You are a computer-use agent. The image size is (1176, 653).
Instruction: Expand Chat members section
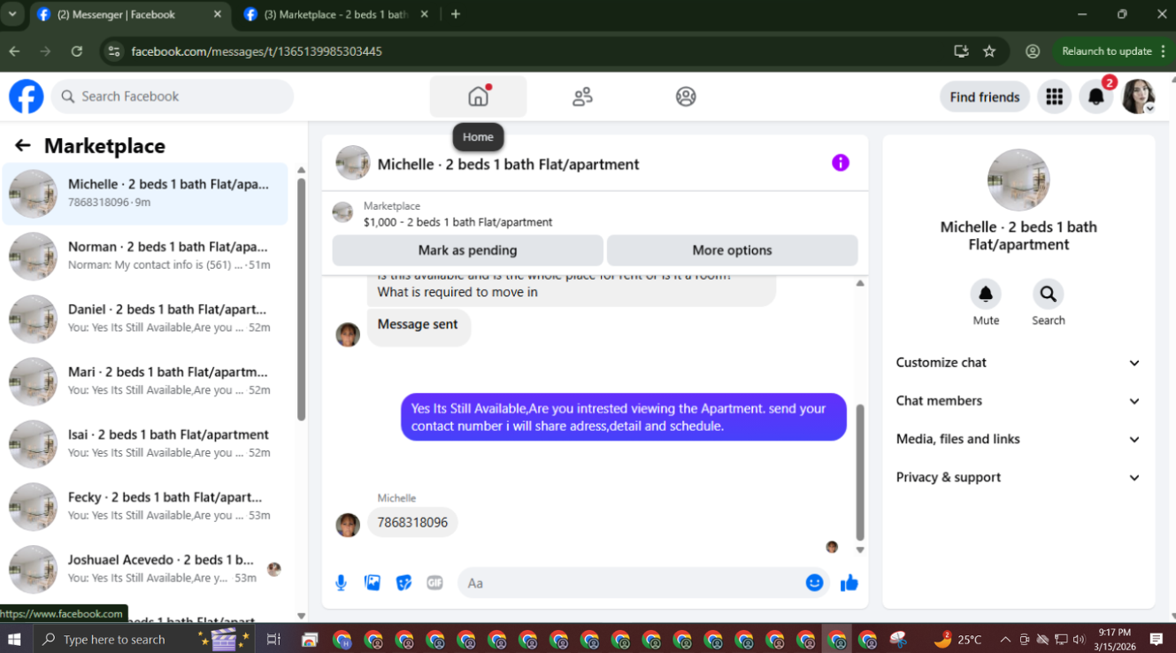[1018, 401]
